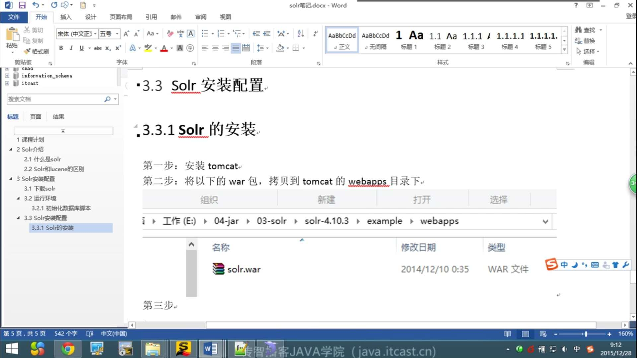
Task: Increase font size with Grow Font
Action: (x=126, y=34)
